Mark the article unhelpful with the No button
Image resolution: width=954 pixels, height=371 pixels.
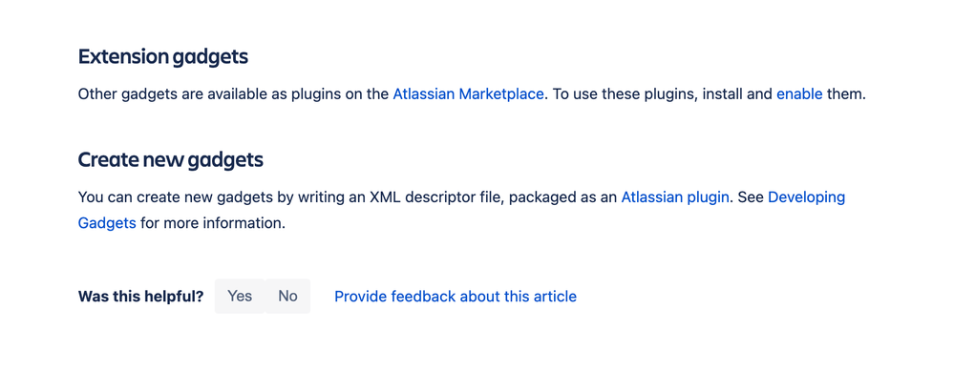287,297
